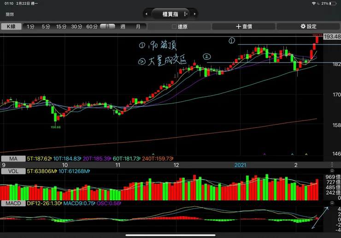Viewport: 341px width, 238px height.
Task: Open the MACD indicator label
Action: click(x=13, y=203)
